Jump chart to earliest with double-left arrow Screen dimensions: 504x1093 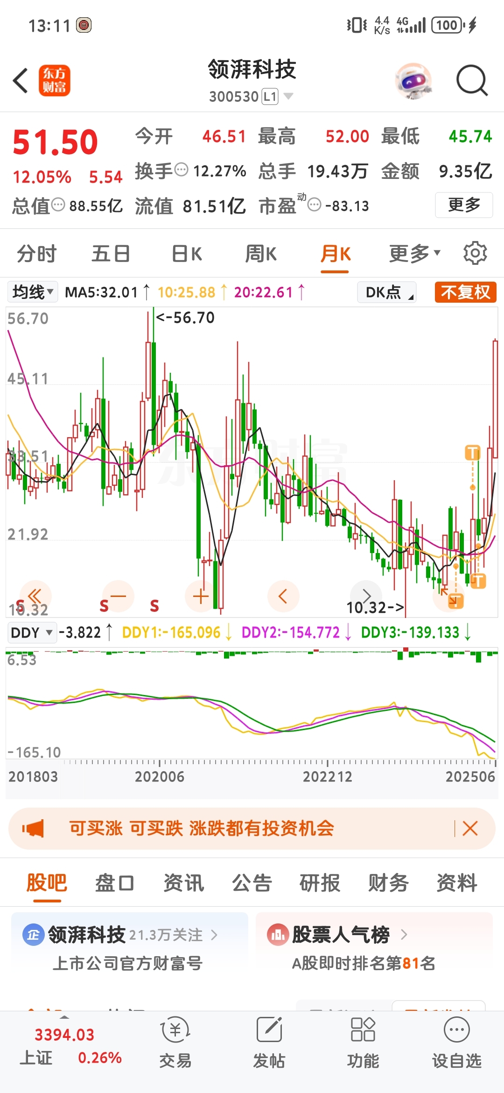(x=35, y=596)
